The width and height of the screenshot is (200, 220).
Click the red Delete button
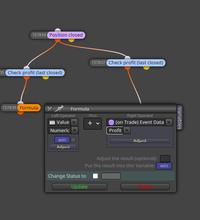click(145, 187)
